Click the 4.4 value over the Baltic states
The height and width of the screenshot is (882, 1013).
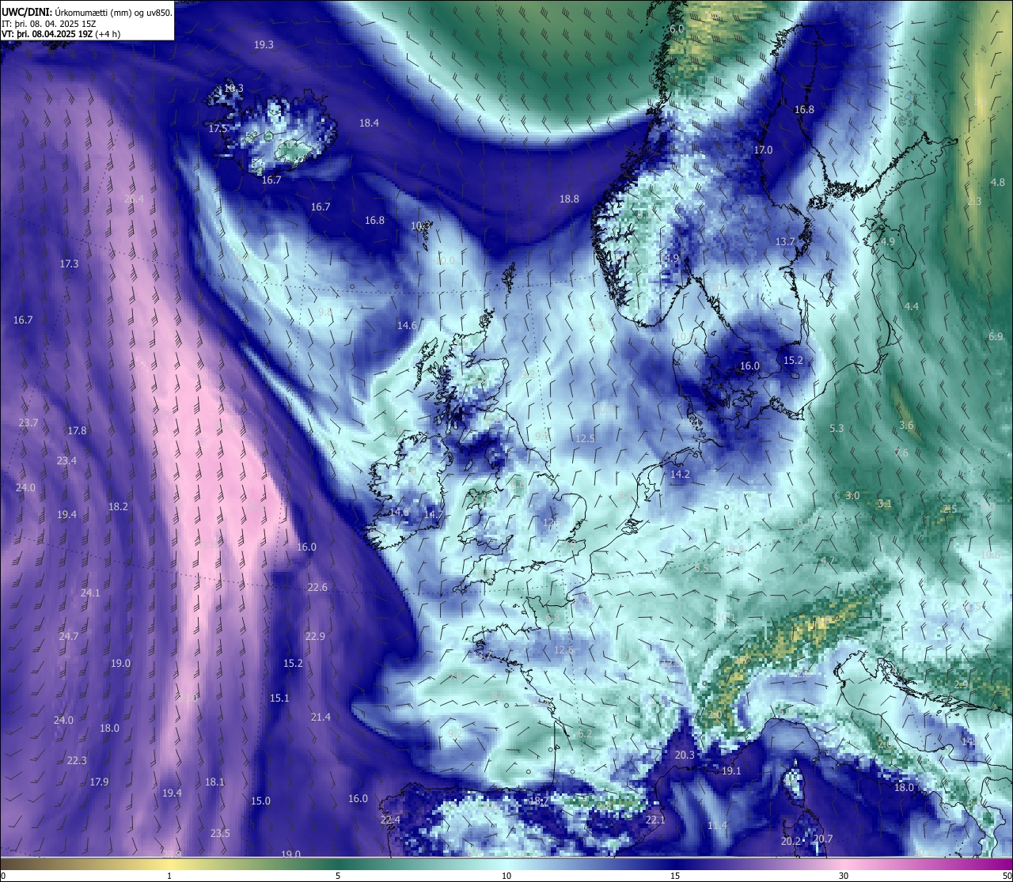912,307
